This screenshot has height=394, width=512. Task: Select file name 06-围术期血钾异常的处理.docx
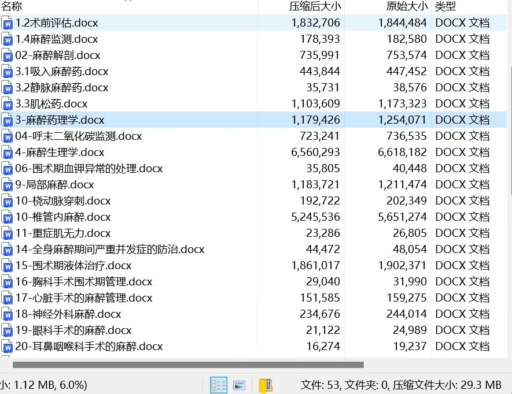tap(89, 168)
